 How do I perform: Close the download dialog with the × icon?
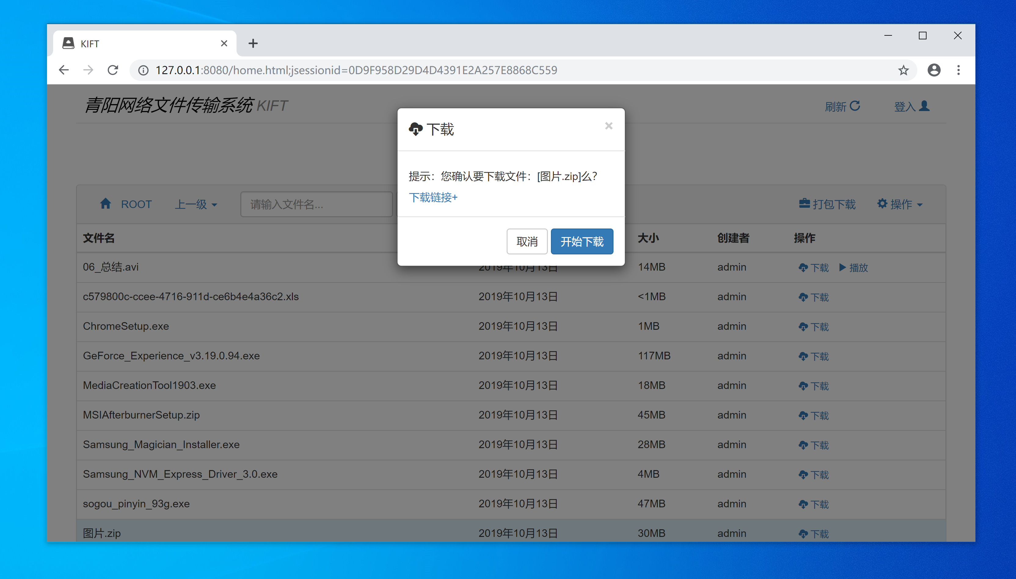[609, 126]
